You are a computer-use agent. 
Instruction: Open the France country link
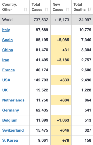coord(9,70)
